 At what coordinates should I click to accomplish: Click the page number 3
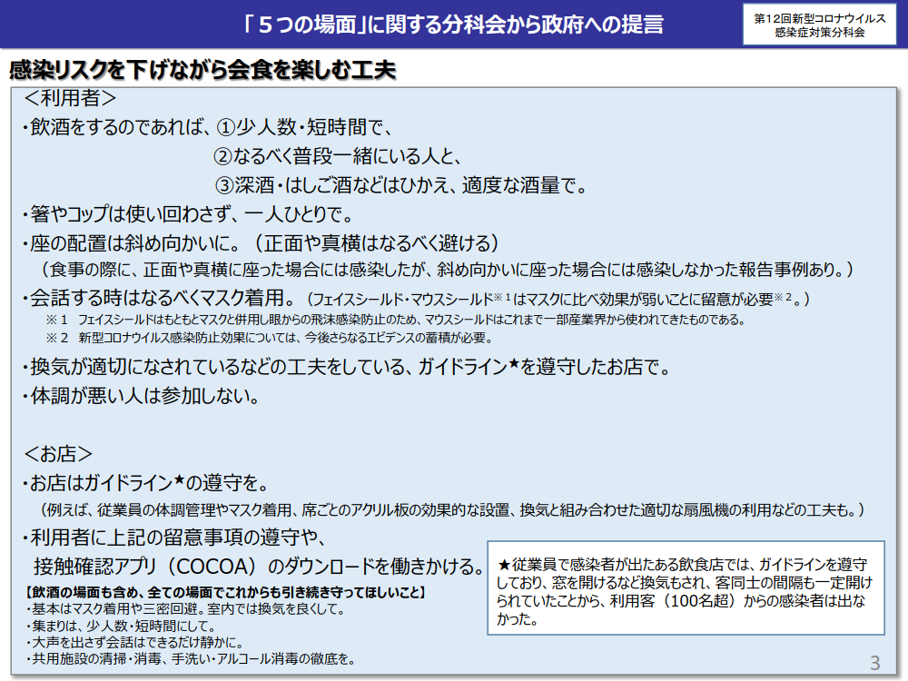point(875,663)
